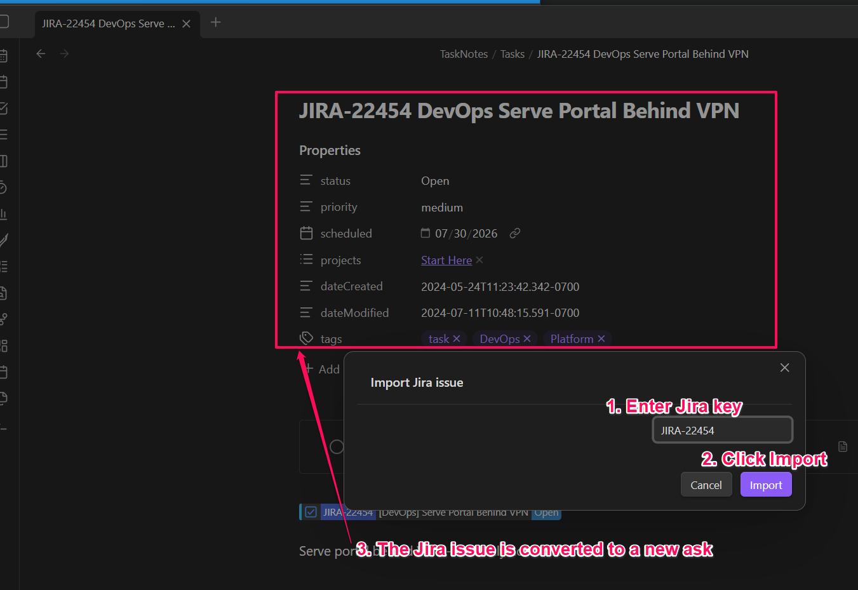Screen dimensions: 858x590
Task: Edit the status value Open
Action: pos(435,181)
